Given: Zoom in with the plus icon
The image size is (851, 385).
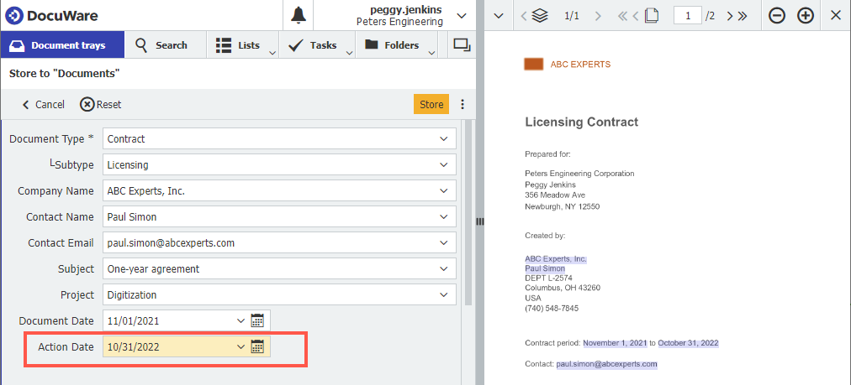Looking at the screenshot, I should [806, 16].
